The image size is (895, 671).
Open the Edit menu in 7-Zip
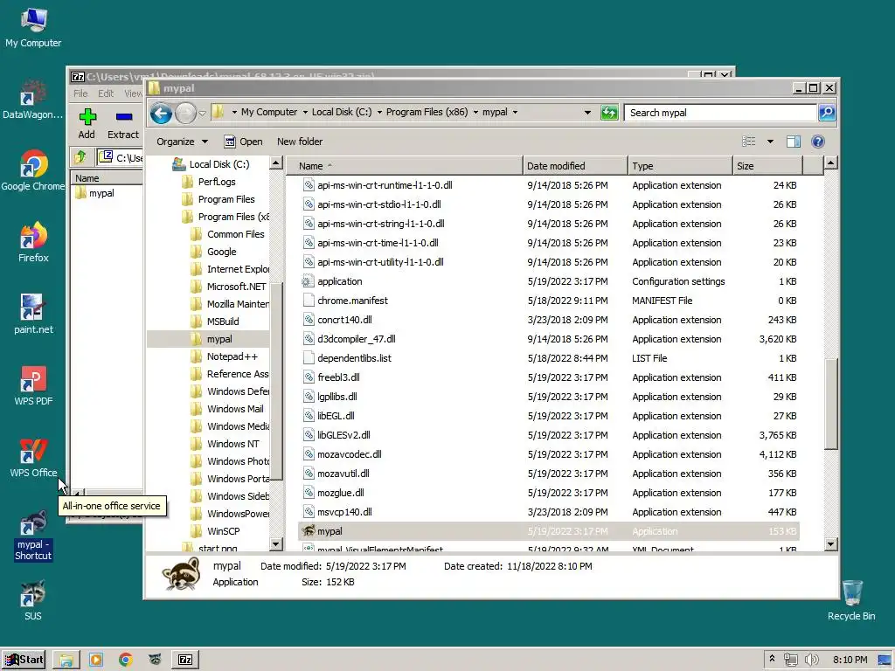click(106, 93)
